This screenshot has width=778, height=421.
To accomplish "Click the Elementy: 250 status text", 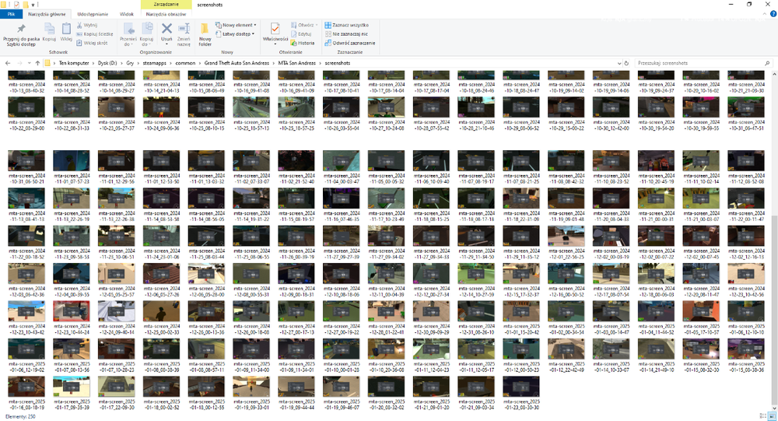I will click(20, 416).
